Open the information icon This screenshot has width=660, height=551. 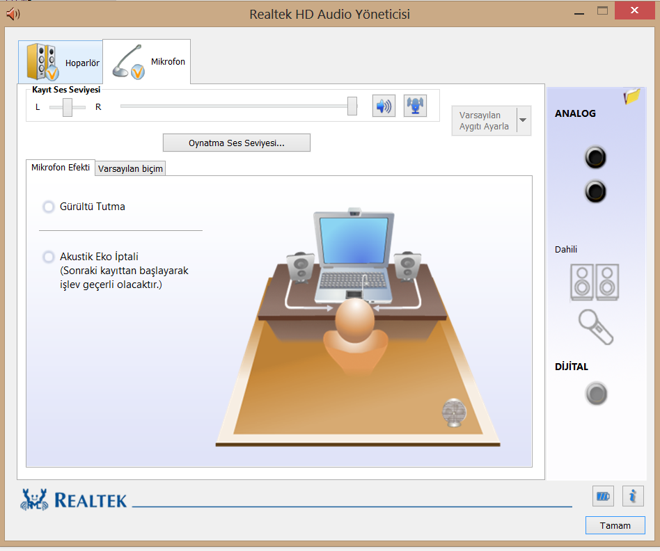(x=633, y=496)
